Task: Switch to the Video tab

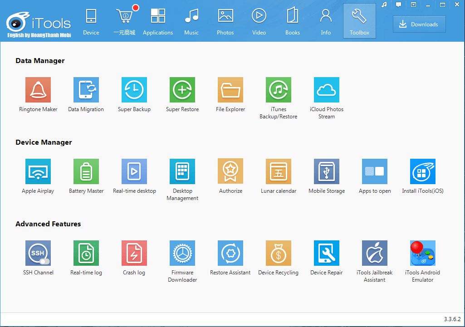Action: [259, 21]
